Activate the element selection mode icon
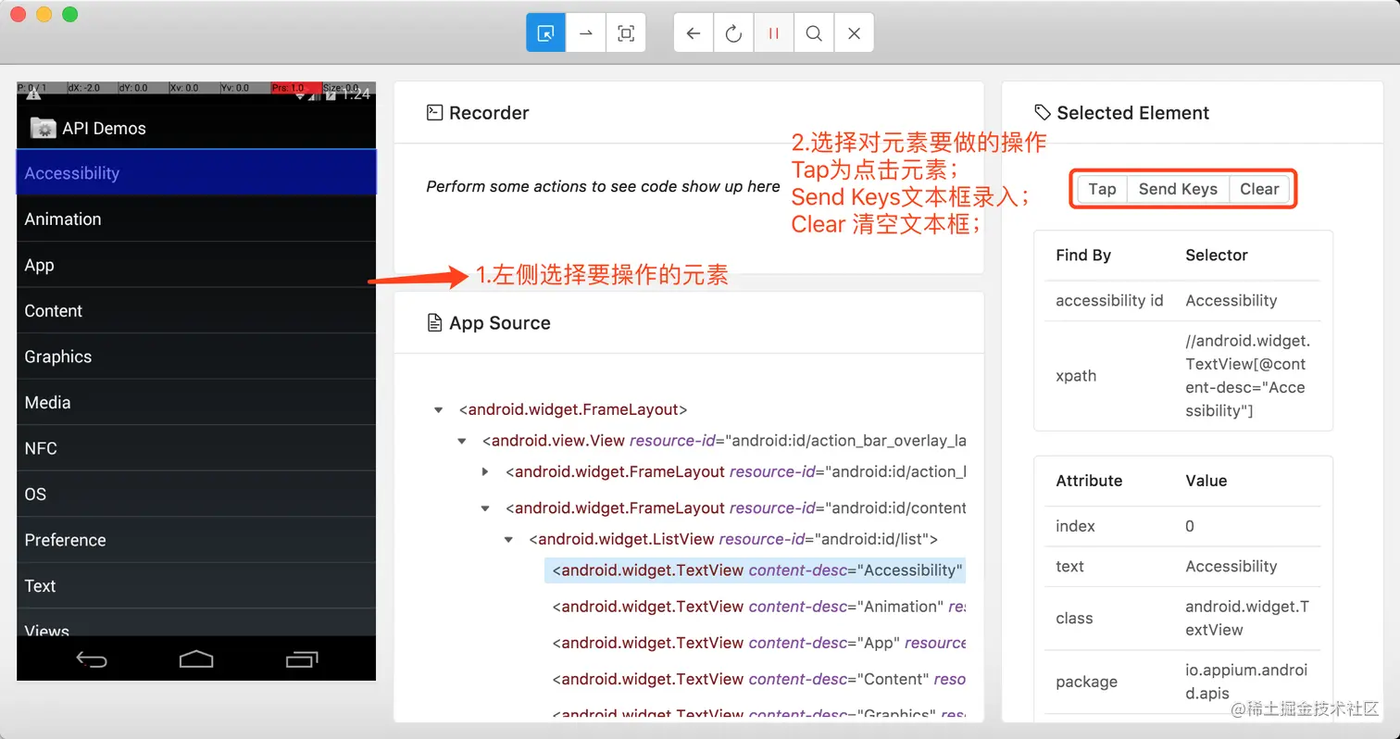The image size is (1400, 739). pyautogui.click(x=545, y=32)
